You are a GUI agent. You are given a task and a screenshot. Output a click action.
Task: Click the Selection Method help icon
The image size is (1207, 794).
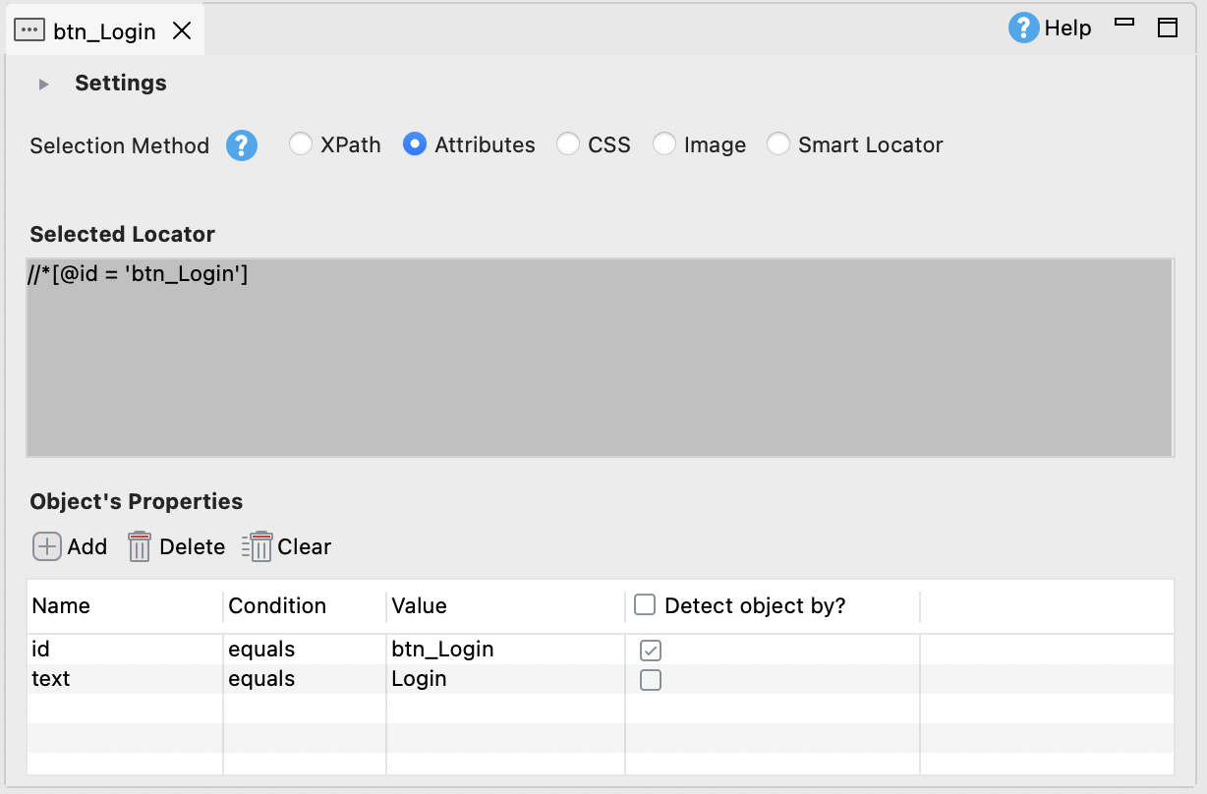tap(242, 145)
